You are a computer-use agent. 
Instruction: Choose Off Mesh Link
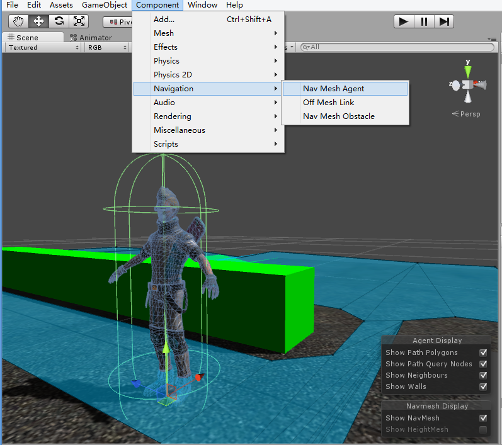coord(345,103)
